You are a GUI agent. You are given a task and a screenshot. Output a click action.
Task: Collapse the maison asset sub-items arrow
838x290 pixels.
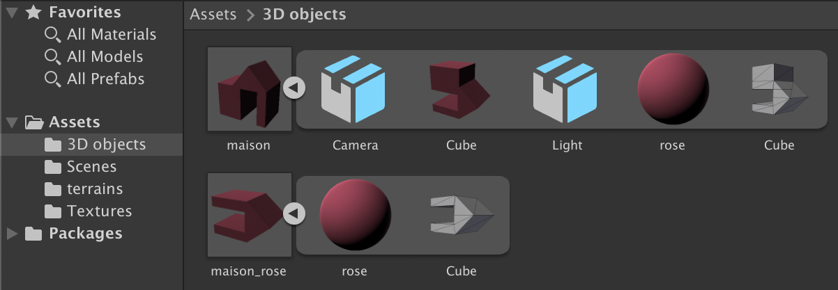[x=294, y=88]
